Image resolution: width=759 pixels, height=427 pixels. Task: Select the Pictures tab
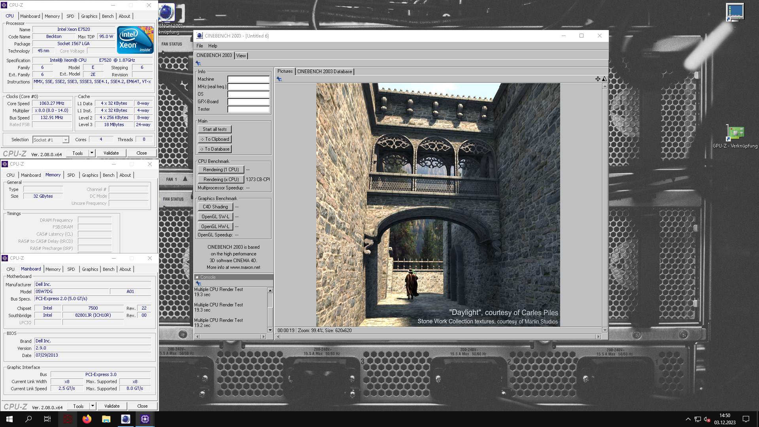pos(285,71)
